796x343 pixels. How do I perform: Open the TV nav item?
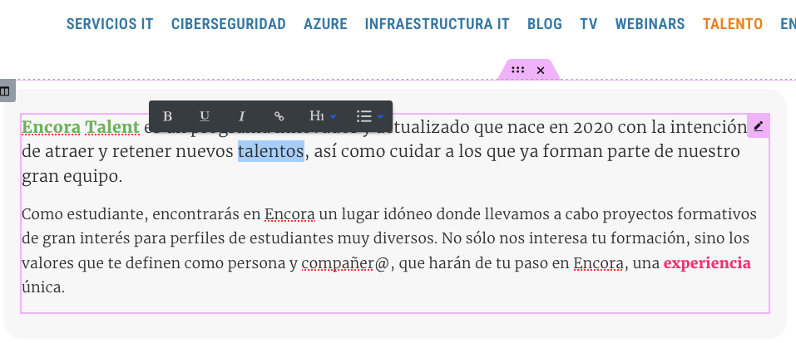click(x=589, y=24)
